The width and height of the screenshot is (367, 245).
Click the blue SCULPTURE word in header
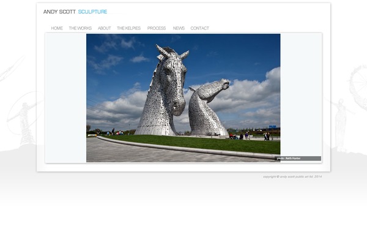(92, 12)
